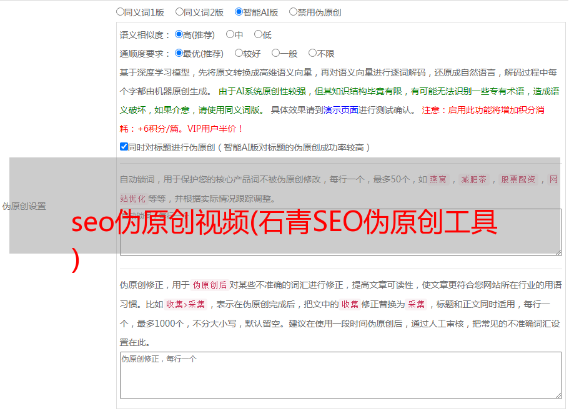569x411 pixels.
Task: Click the 股票配资 example keyword
Action: tap(518, 179)
